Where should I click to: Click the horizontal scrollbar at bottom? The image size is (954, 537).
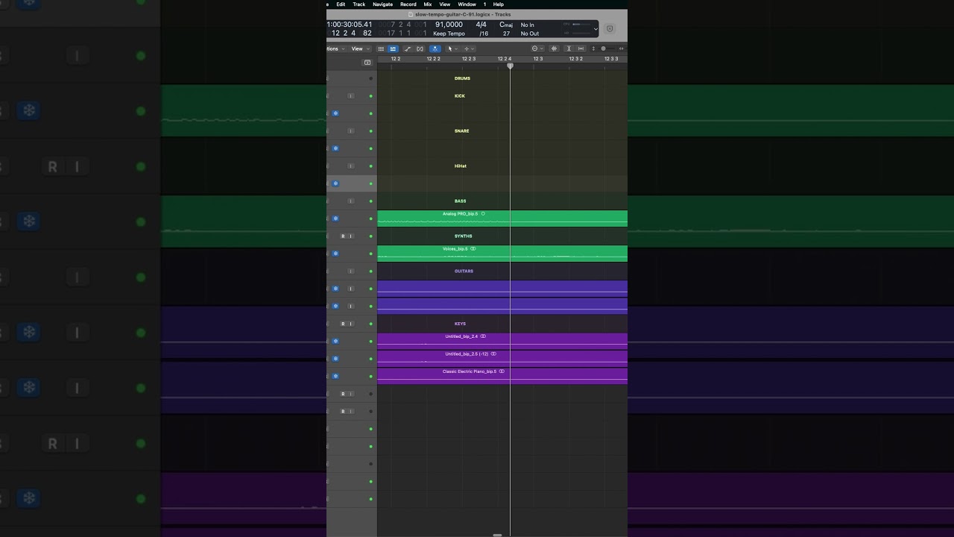[x=498, y=534]
